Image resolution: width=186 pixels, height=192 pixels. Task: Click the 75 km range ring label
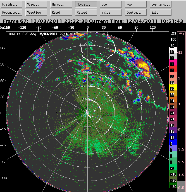coord(87,73)
